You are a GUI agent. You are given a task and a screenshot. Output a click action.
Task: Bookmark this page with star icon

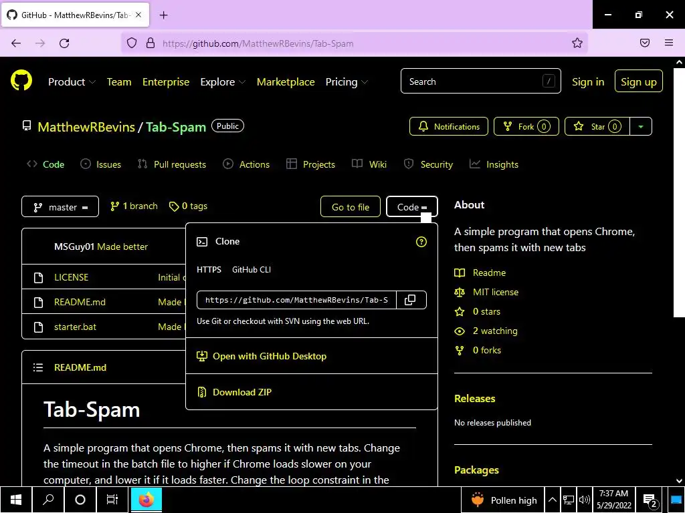coord(577,43)
